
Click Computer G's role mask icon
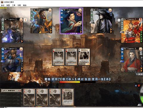tap(21, 49)
